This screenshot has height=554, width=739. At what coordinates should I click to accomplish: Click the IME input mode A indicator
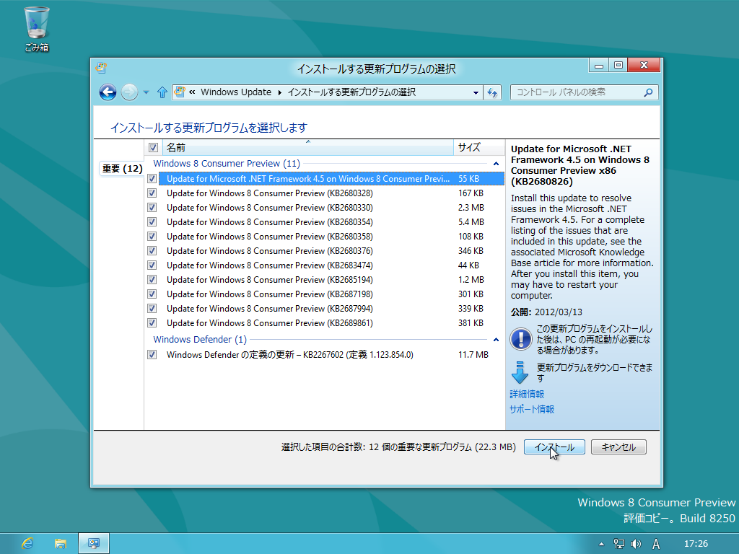point(655,544)
